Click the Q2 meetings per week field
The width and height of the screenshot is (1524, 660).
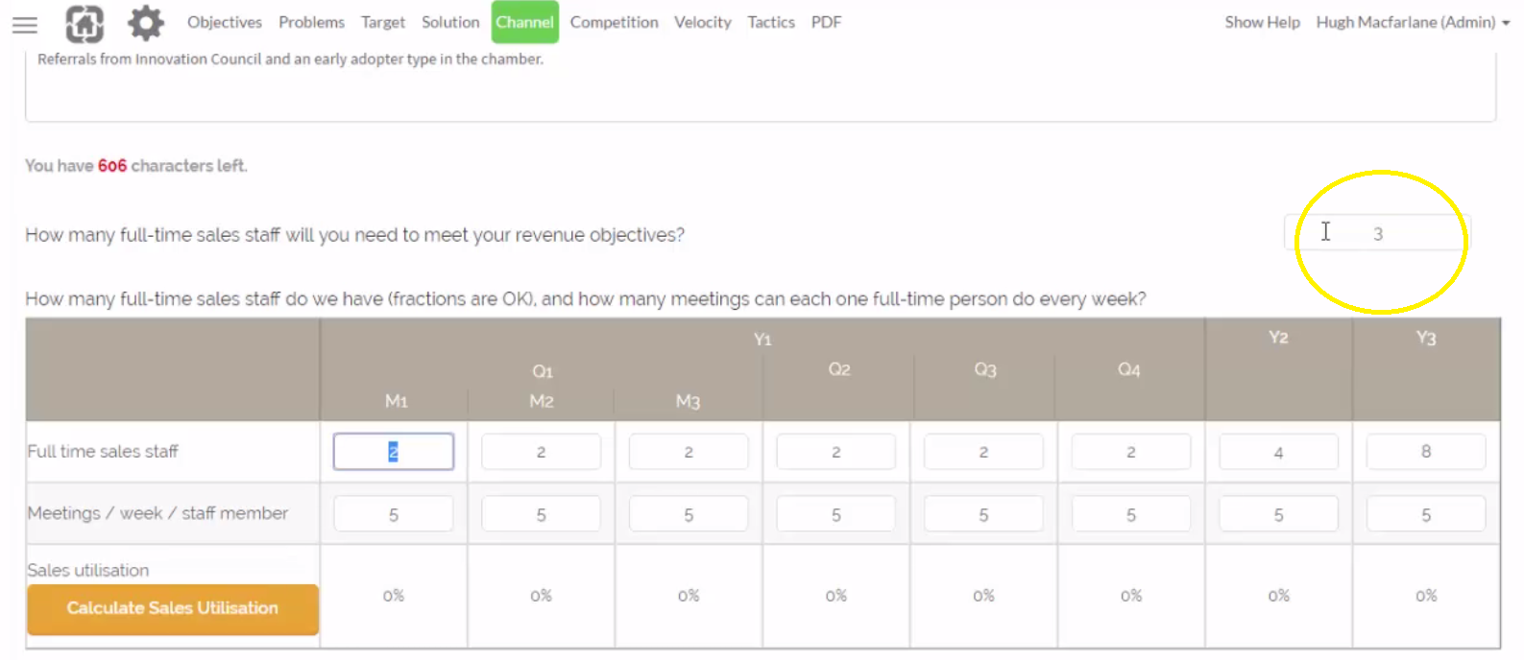coord(835,513)
